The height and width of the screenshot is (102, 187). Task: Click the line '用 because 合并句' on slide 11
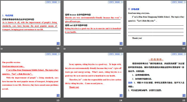pyautogui.click(x=78, y=15)
